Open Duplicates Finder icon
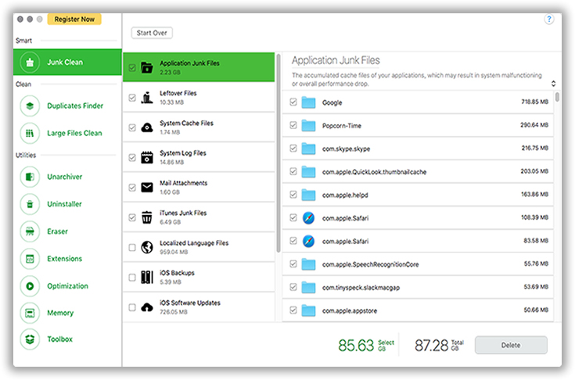This screenshot has height=380, width=575. (30, 106)
